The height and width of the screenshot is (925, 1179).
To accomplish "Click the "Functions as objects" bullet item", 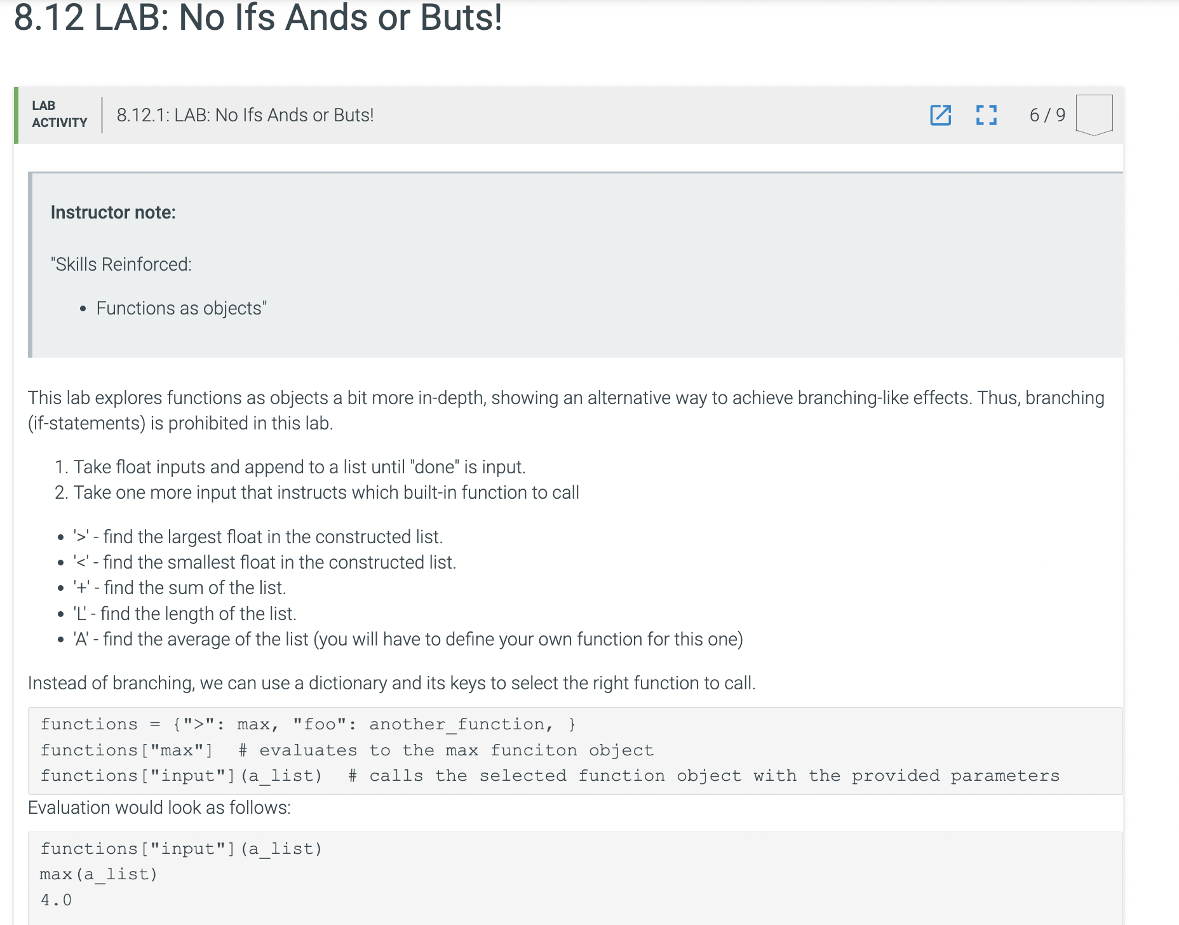I will [x=181, y=307].
